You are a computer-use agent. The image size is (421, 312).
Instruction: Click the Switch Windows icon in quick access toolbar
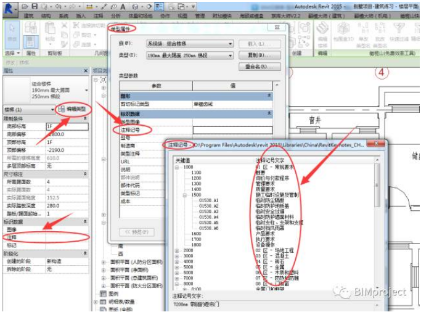[182, 7]
